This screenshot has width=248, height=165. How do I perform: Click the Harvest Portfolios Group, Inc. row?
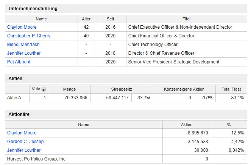coord(37,159)
